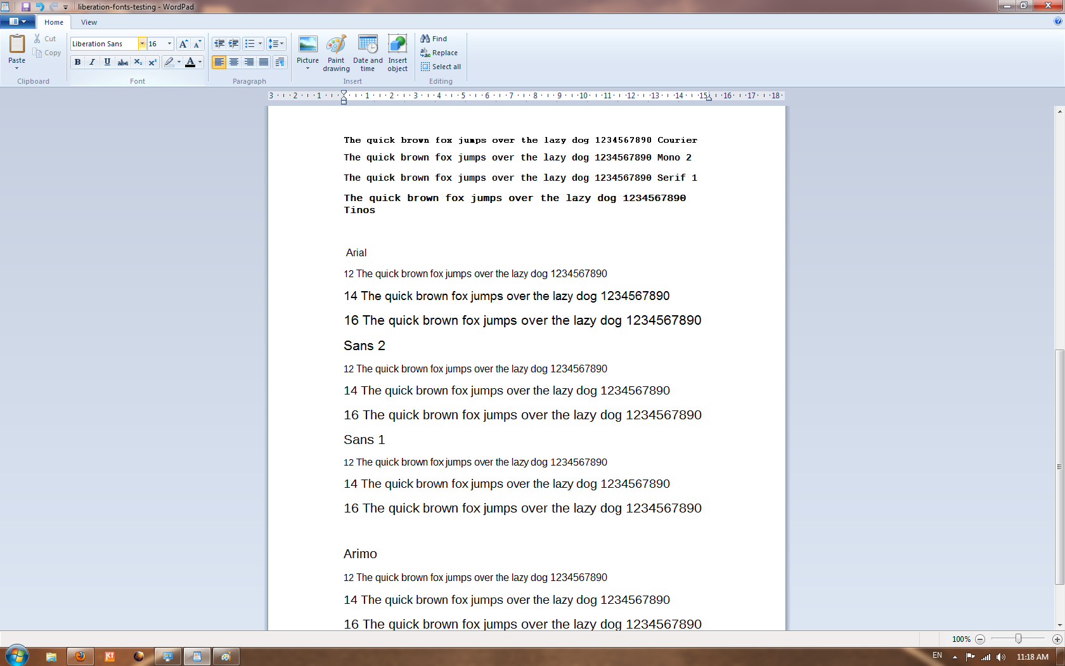
Task: Click the Redo arrow icon
Action: click(54, 6)
